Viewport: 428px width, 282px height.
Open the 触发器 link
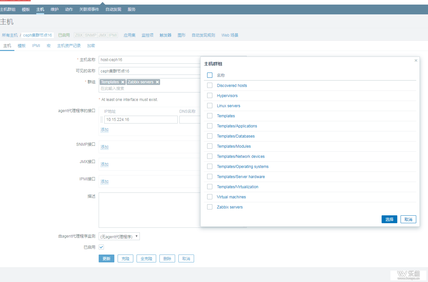pos(165,35)
